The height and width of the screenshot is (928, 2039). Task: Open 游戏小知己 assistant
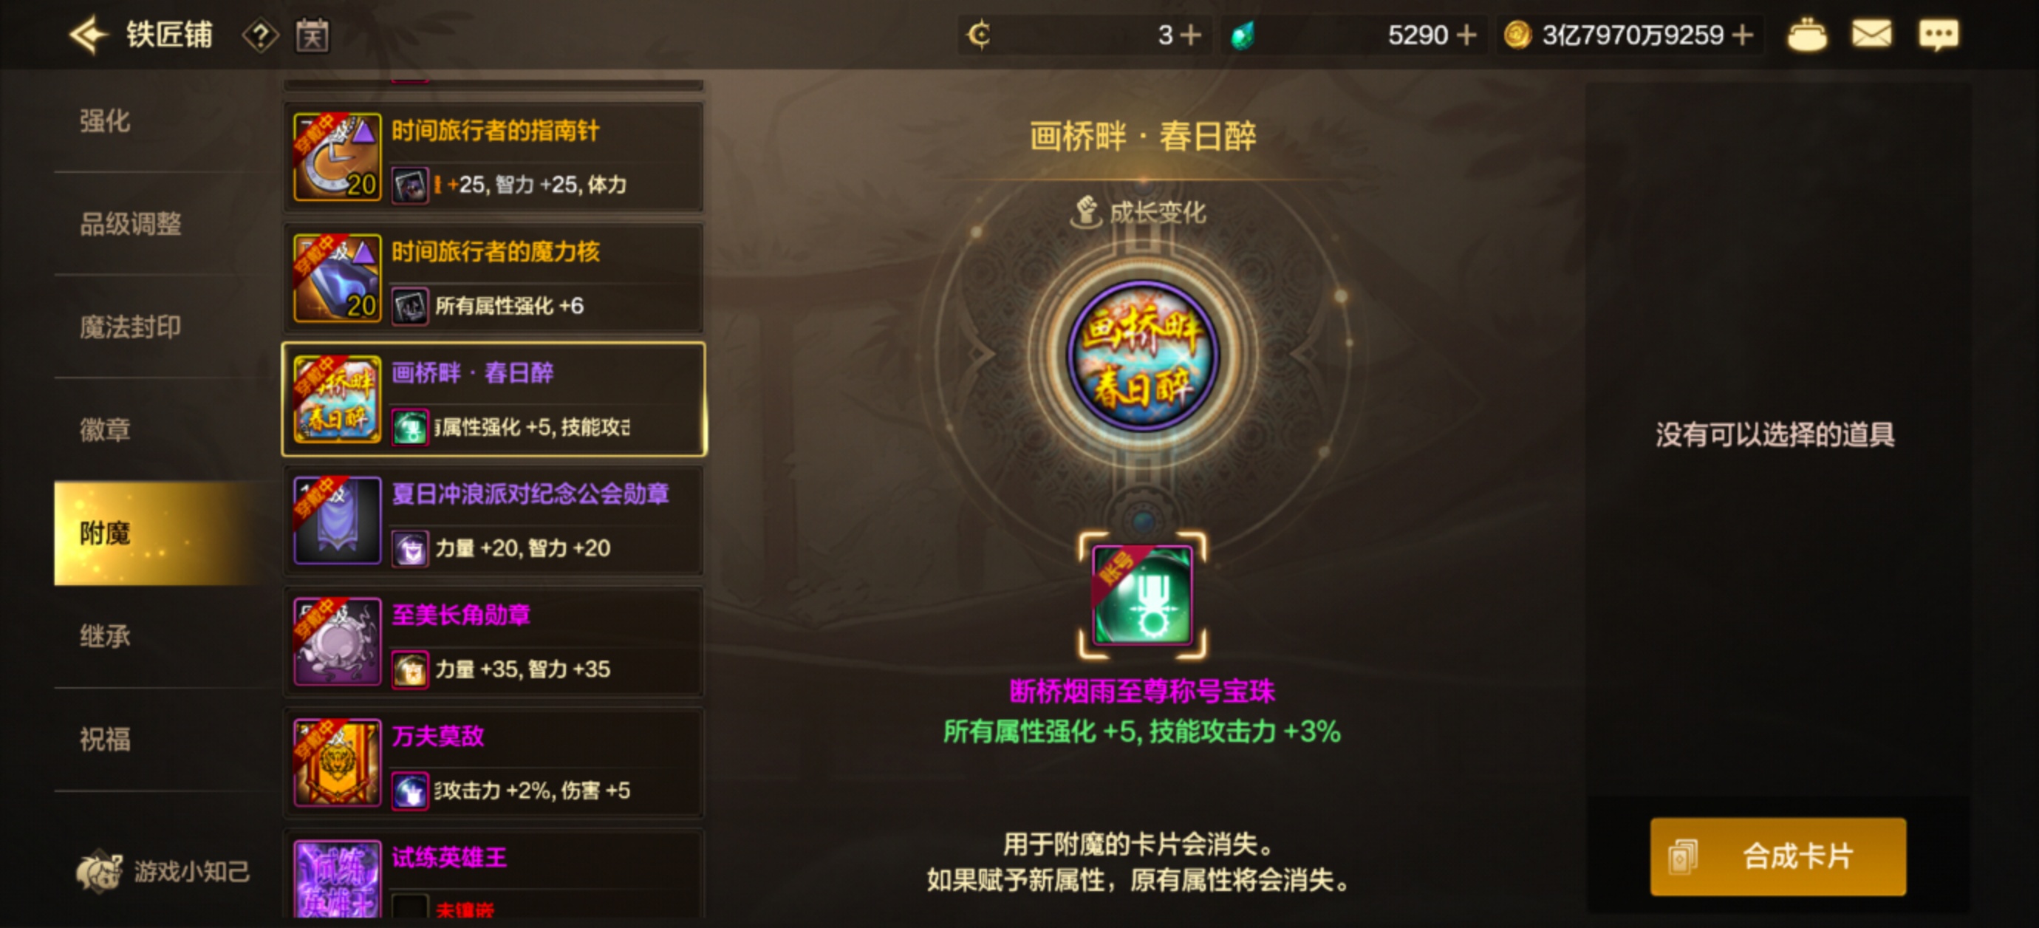[163, 871]
